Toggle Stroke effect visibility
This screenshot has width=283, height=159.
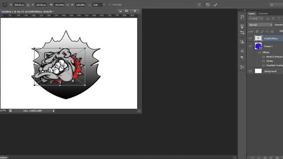click(264, 61)
